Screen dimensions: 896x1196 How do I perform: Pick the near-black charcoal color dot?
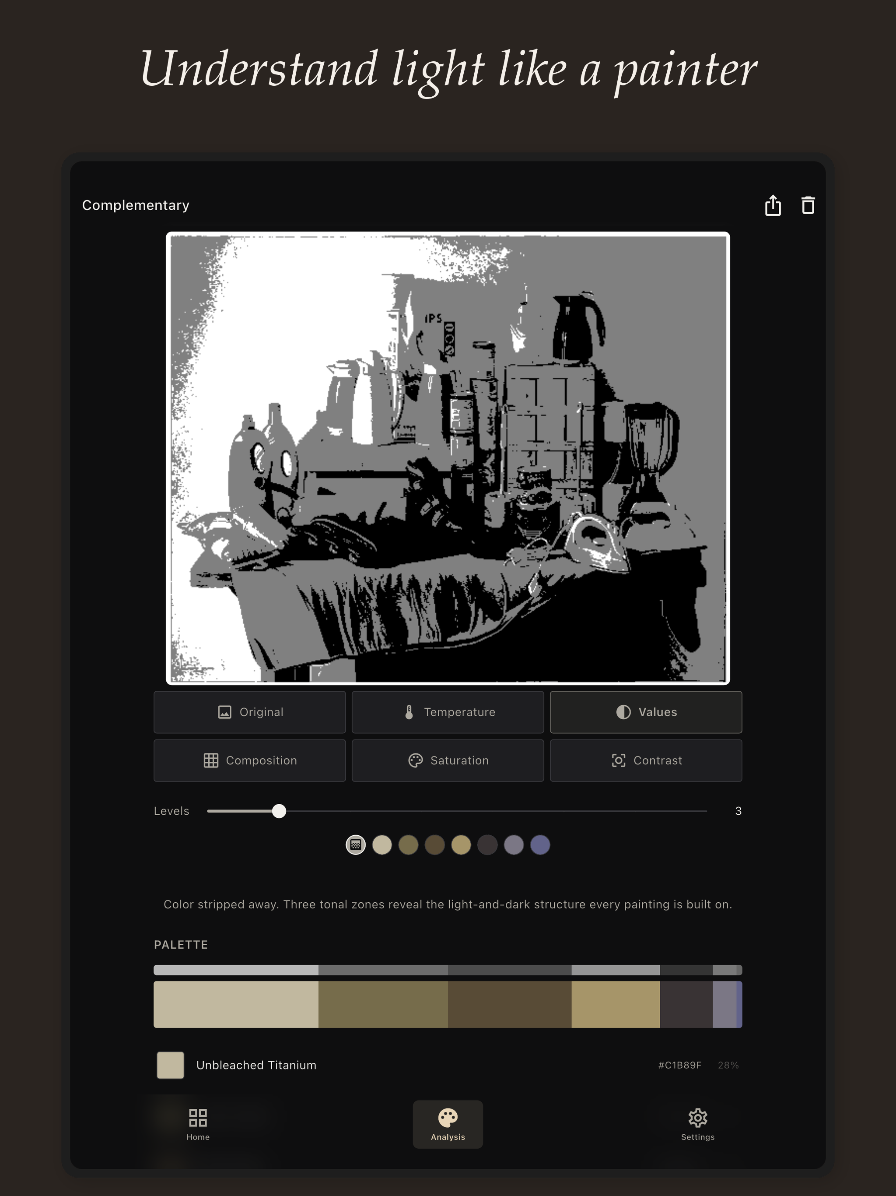487,844
